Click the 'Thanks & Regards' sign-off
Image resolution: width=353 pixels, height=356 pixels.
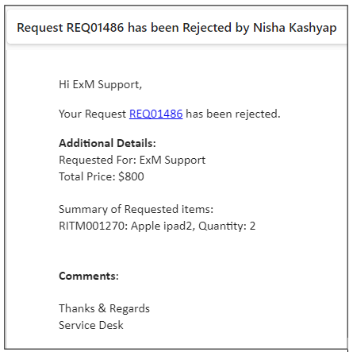coord(104,308)
